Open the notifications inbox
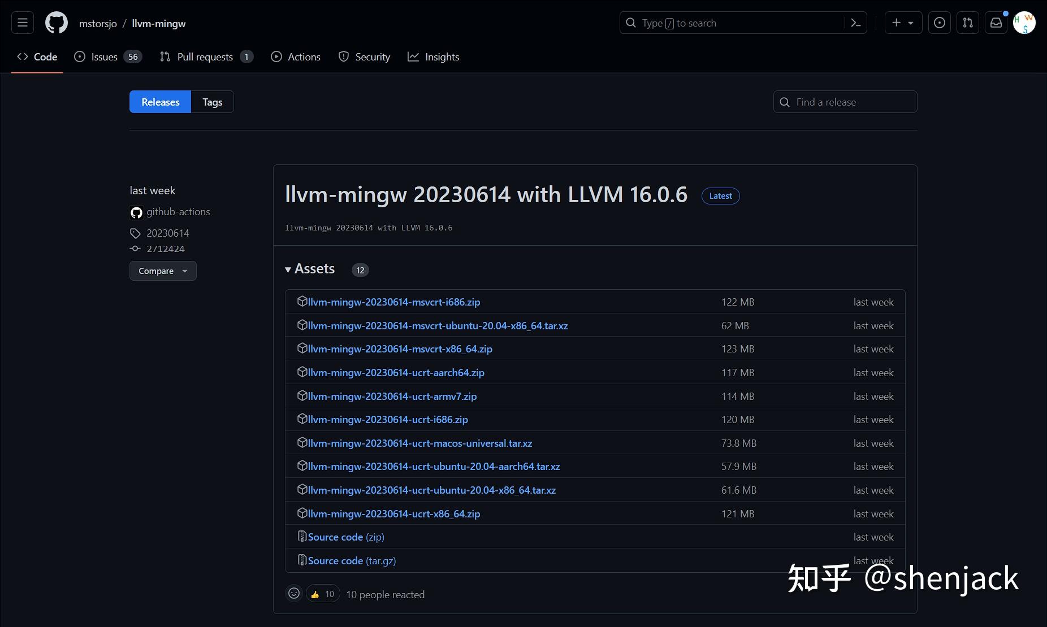 click(996, 23)
